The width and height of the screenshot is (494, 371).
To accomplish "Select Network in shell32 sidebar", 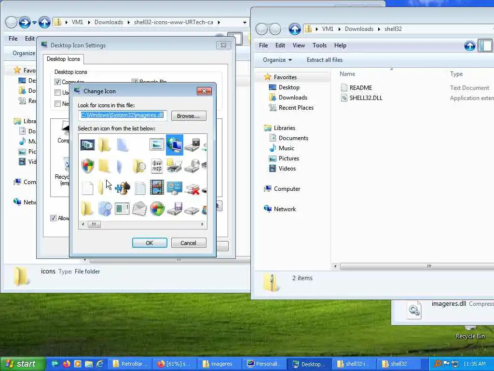I will [x=280, y=209].
